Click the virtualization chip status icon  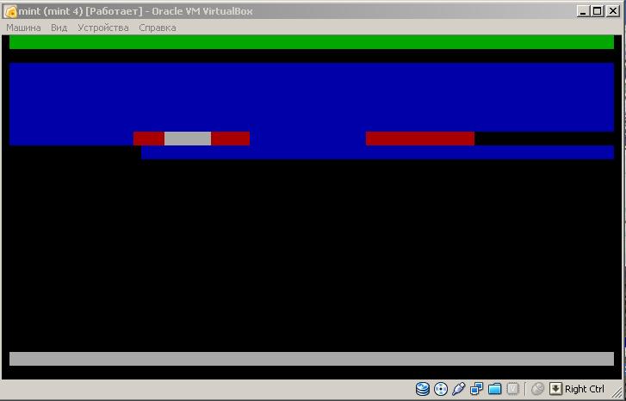coord(512,388)
